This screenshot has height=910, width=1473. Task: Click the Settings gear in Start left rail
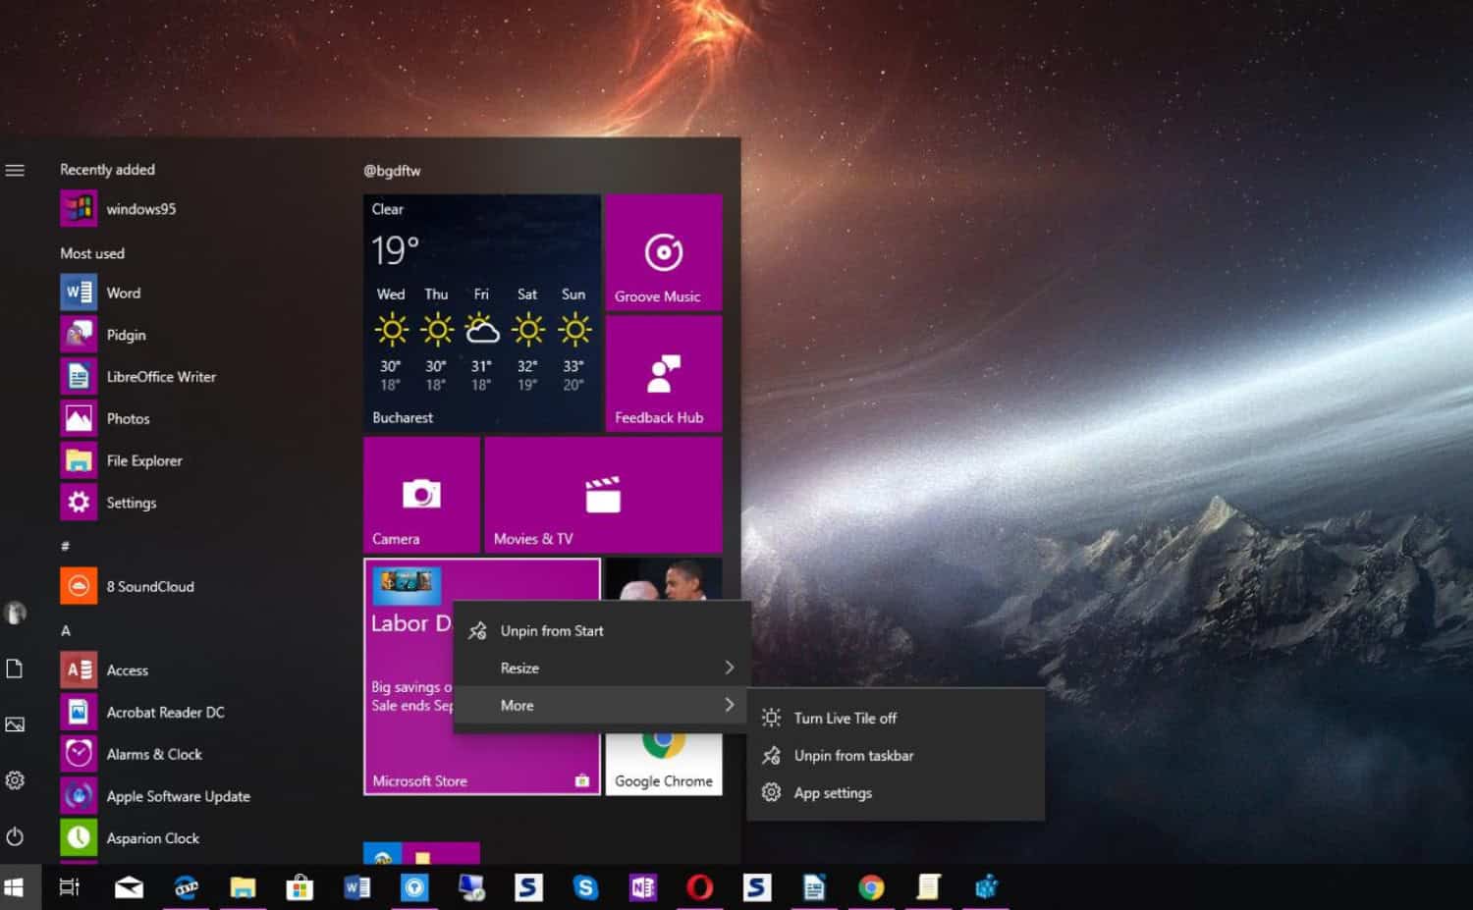click(x=15, y=780)
